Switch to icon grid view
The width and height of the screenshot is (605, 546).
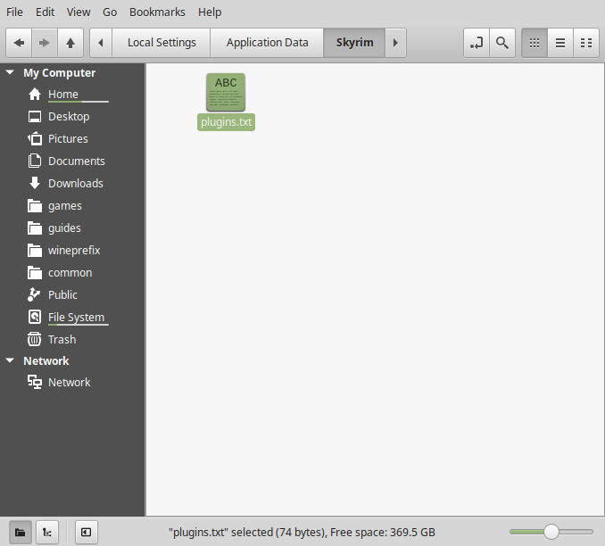point(535,43)
